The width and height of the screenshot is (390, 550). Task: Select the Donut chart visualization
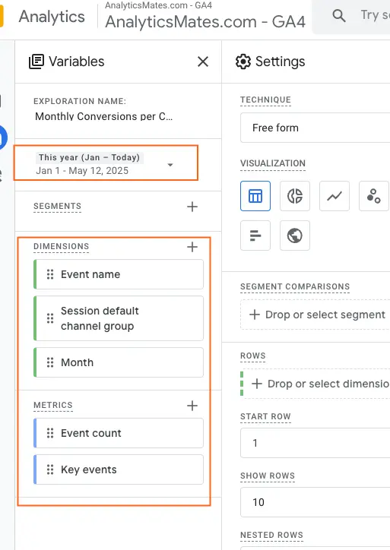coord(295,196)
